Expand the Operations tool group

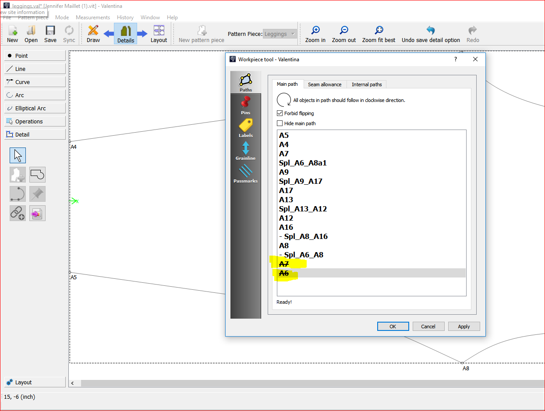point(35,121)
